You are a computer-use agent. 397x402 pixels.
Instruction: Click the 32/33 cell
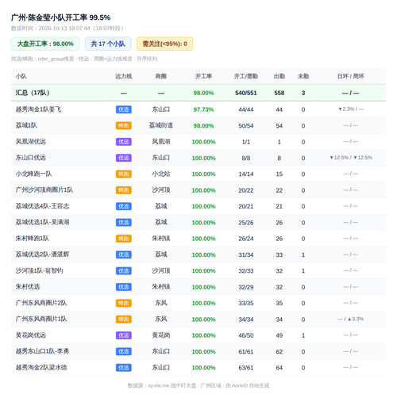(x=246, y=271)
